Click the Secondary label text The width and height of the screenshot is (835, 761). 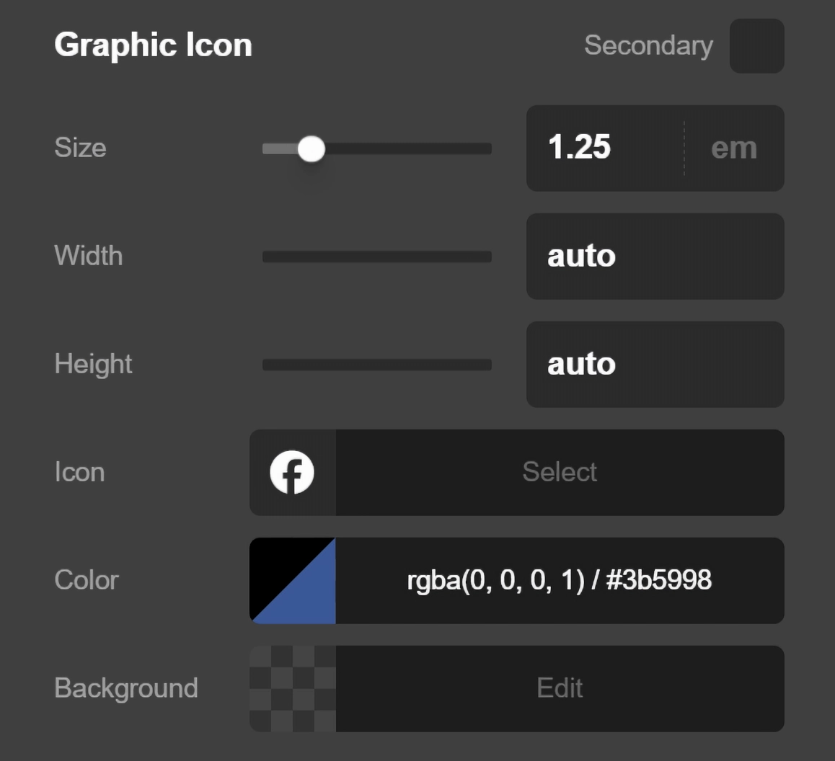click(648, 45)
